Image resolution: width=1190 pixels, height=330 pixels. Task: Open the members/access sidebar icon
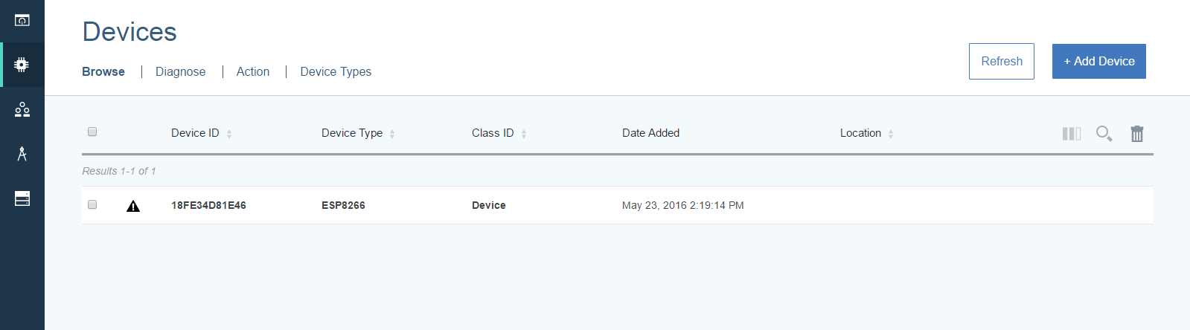pos(22,110)
